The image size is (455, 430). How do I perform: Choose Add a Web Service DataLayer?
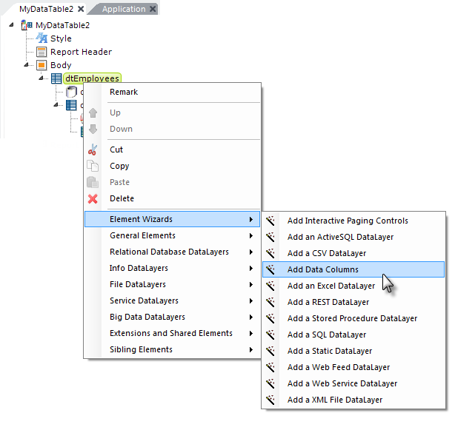(353, 383)
